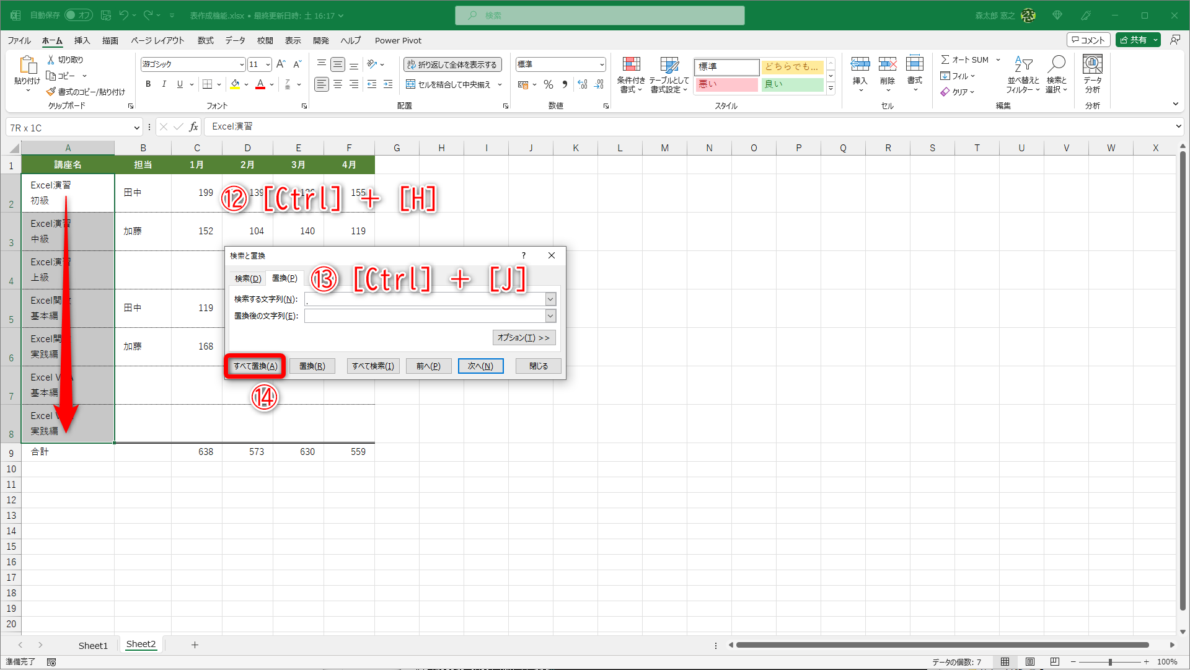Toggle bold formatting
The image size is (1190, 670).
click(x=148, y=84)
